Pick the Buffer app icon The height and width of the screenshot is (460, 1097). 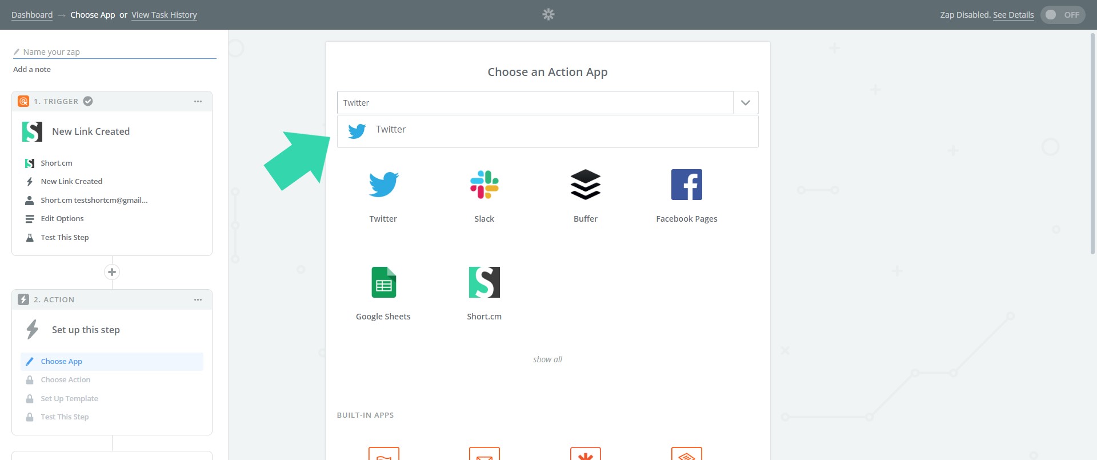point(585,185)
